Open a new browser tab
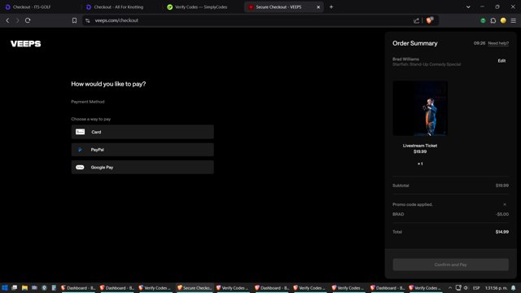521x293 pixels. 331,7
